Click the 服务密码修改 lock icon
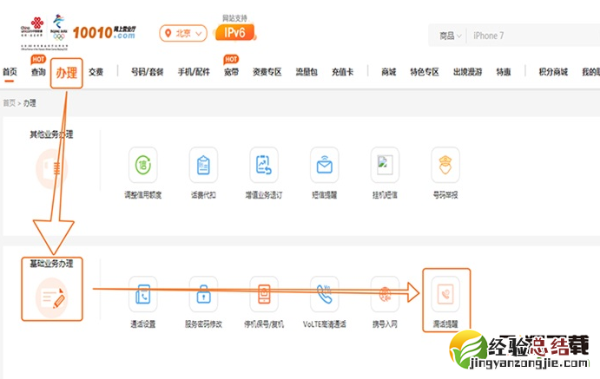The height and width of the screenshot is (379, 600). pos(203,294)
